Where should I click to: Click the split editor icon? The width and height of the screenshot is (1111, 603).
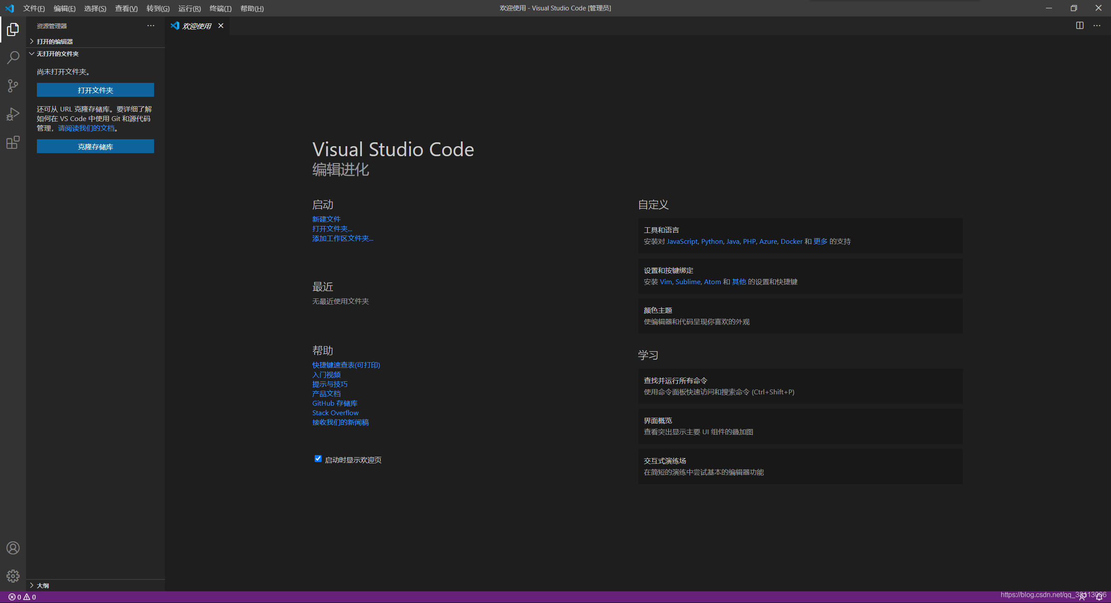tap(1080, 26)
